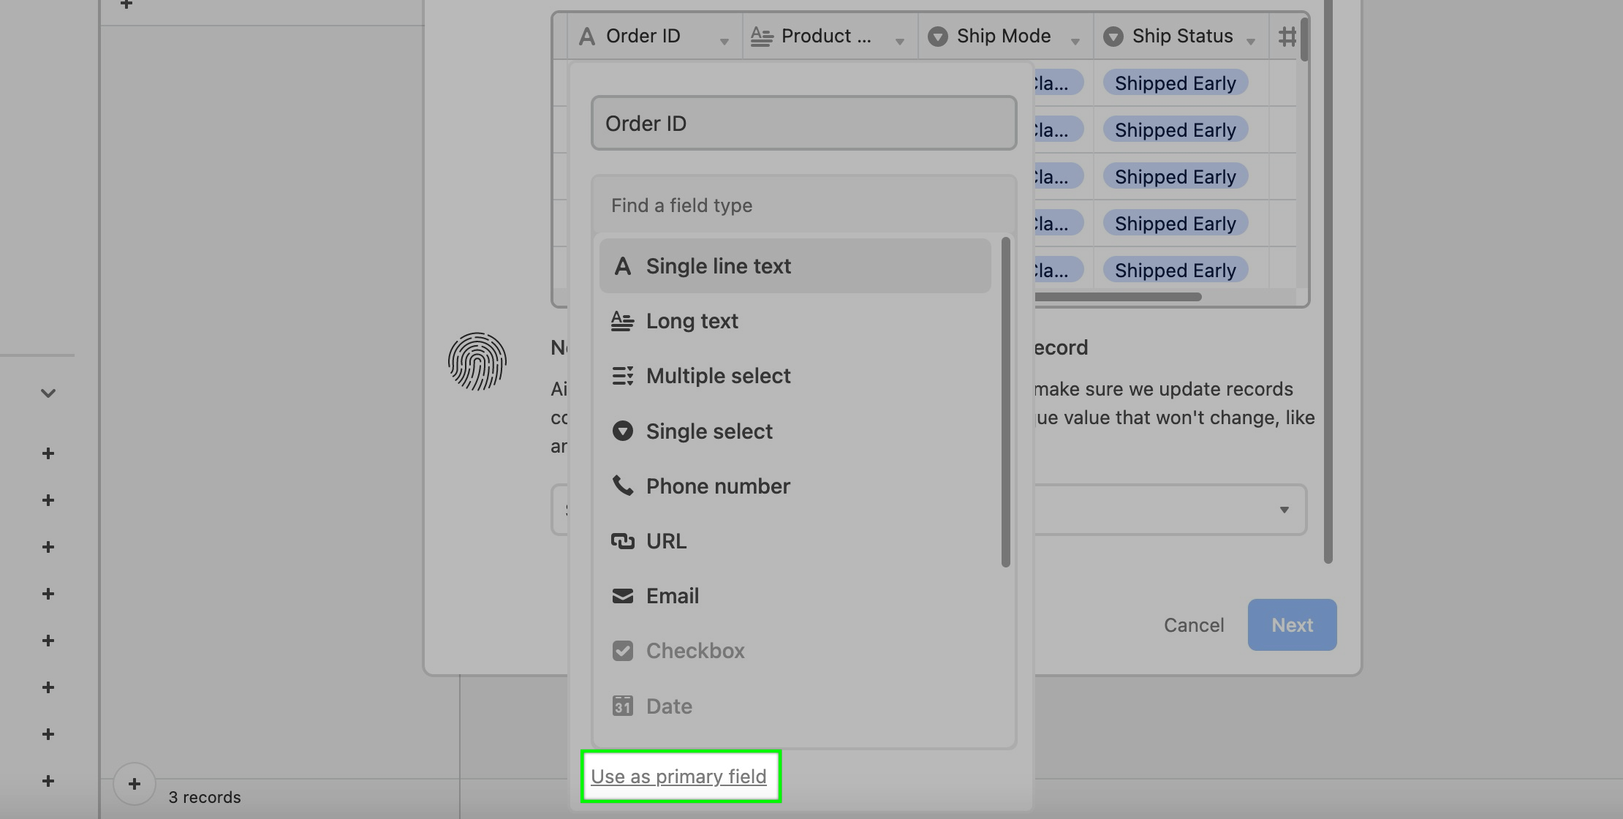
Task: Select Single select field type
Action: [795, 431]
